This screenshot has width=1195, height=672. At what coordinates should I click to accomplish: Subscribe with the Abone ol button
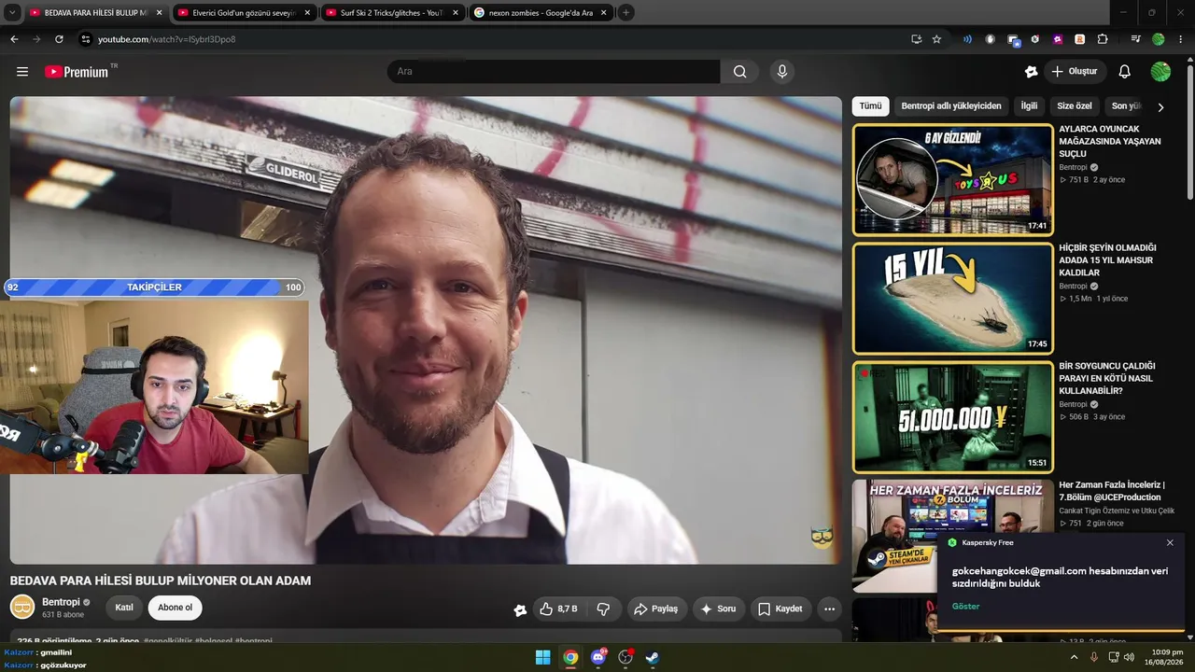pyautogui.click(x=176, y=608)
